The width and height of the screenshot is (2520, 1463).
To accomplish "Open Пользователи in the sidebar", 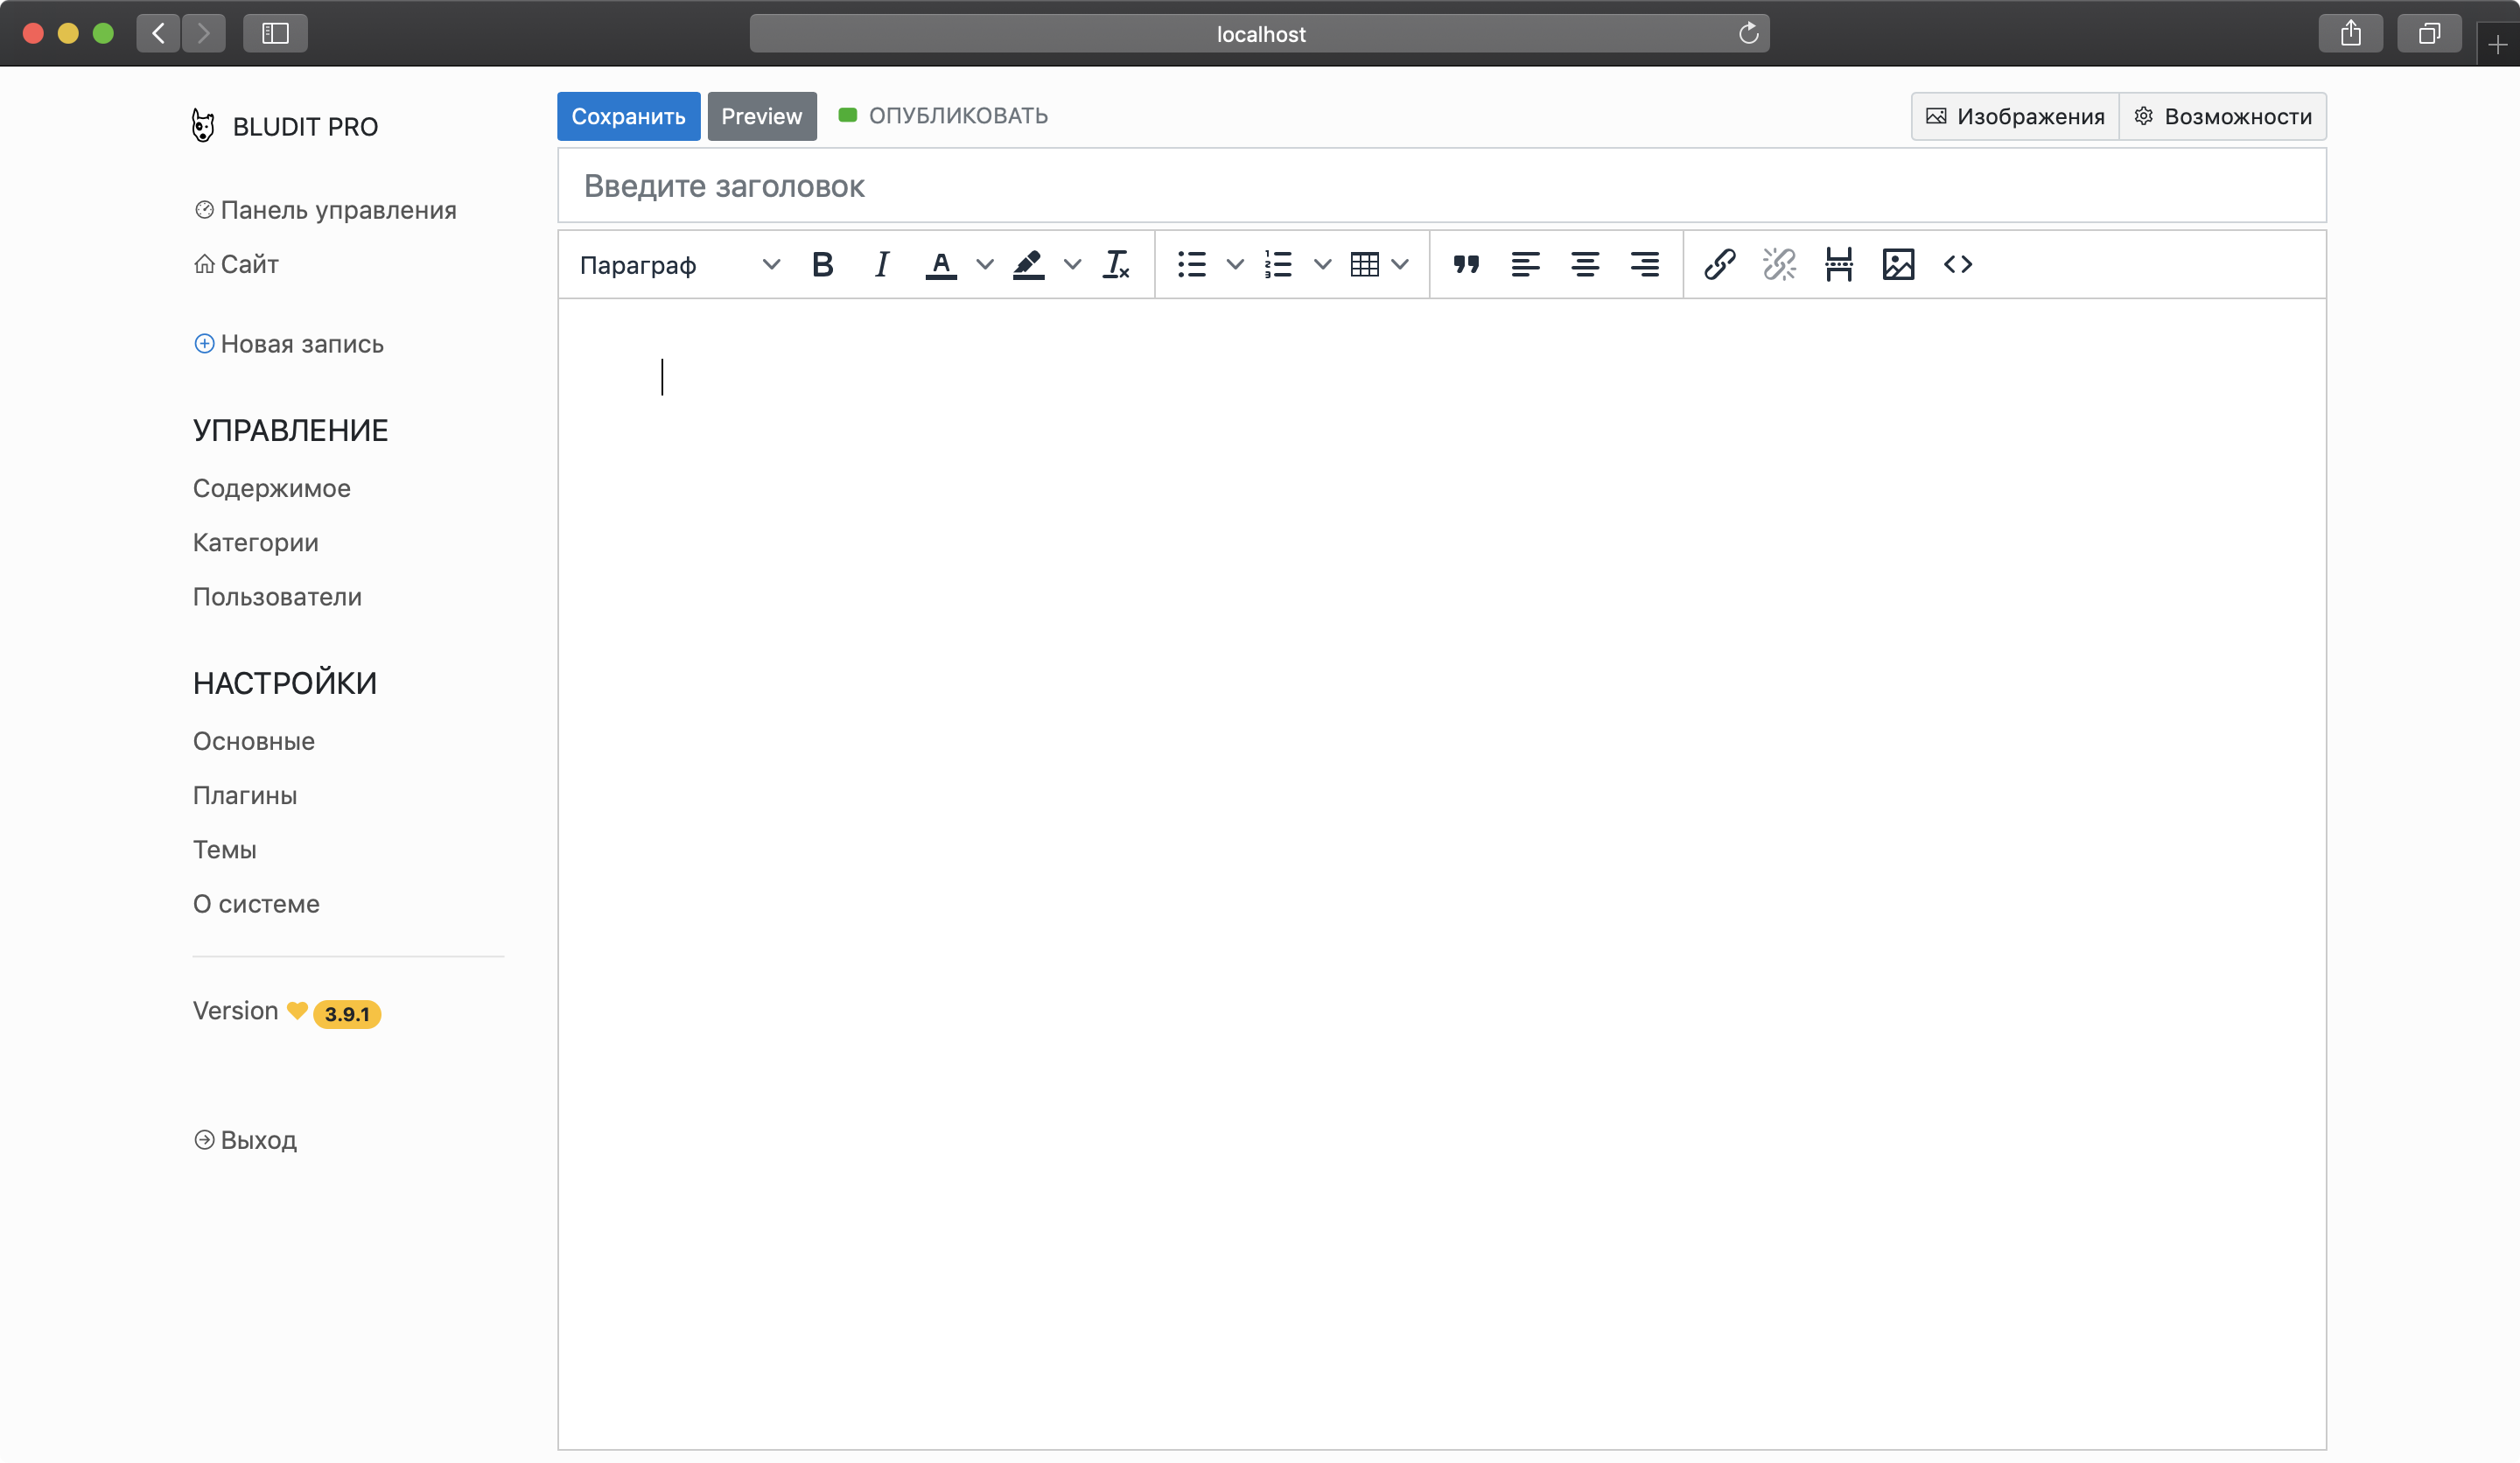I will [277, 596].
